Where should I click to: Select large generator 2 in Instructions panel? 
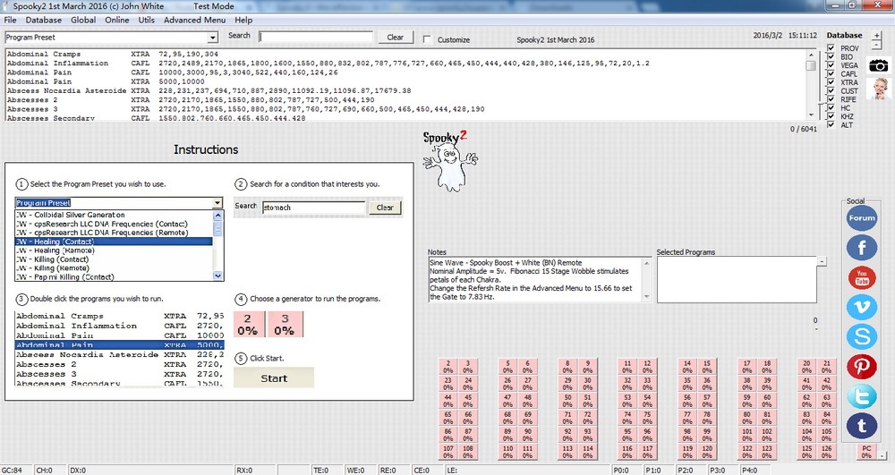coord(248,325)
